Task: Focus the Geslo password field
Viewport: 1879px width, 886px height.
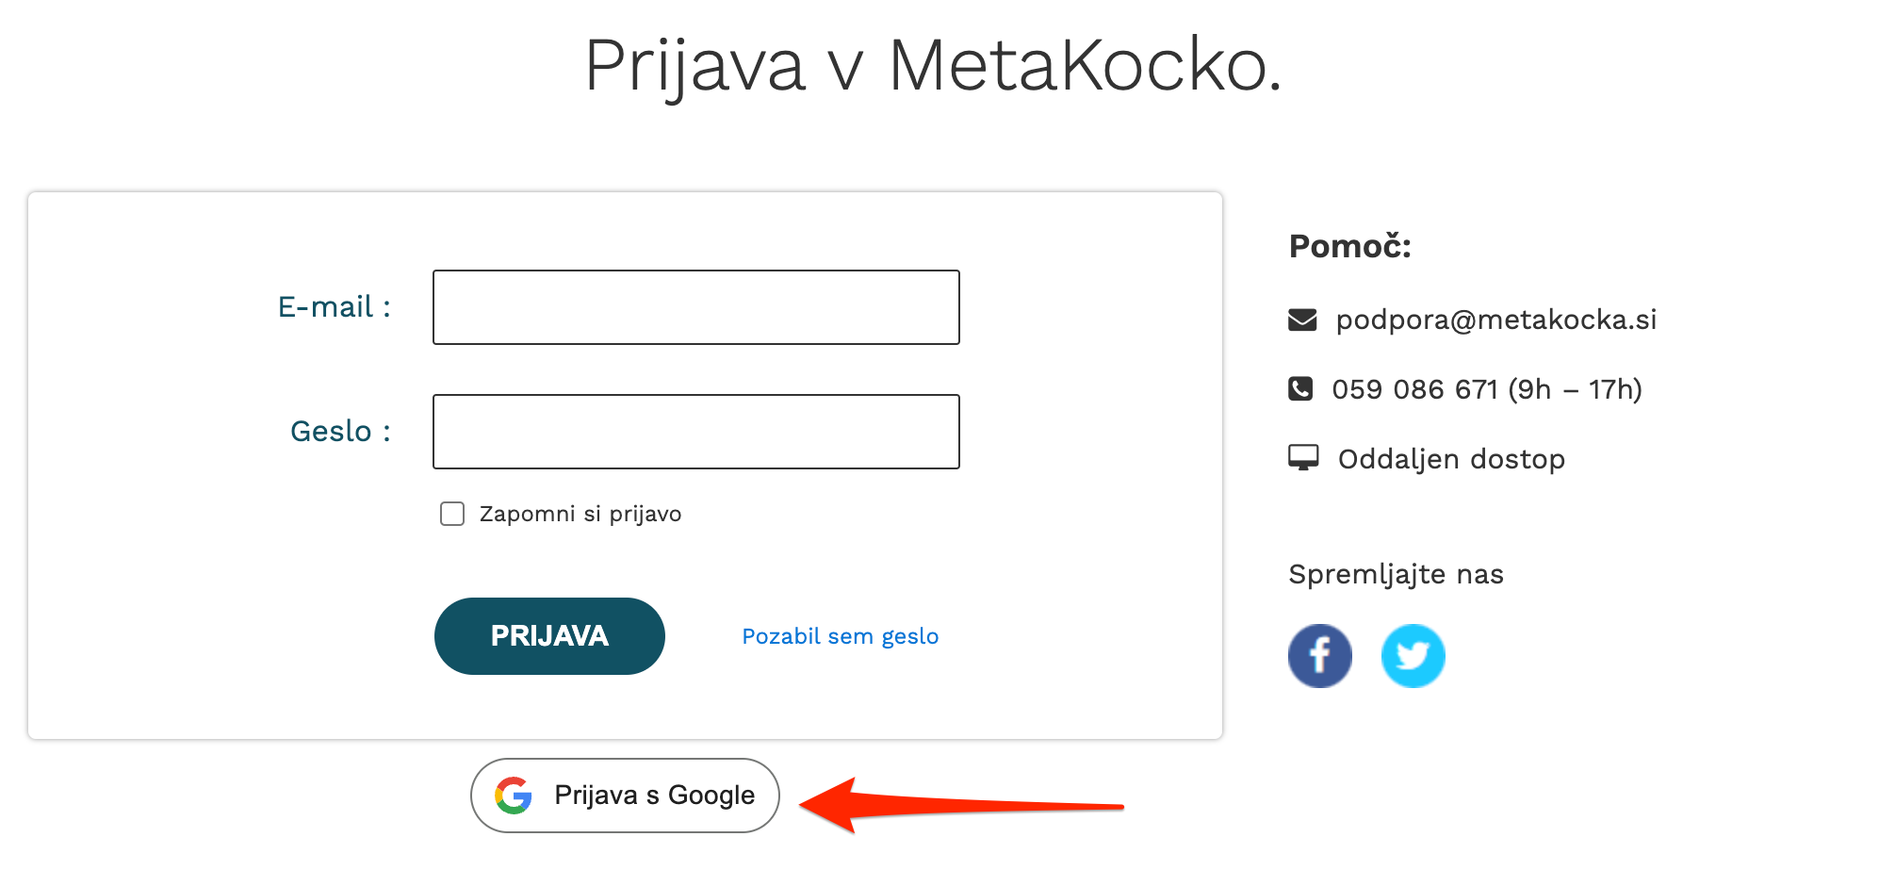Action: coord(695,432)
